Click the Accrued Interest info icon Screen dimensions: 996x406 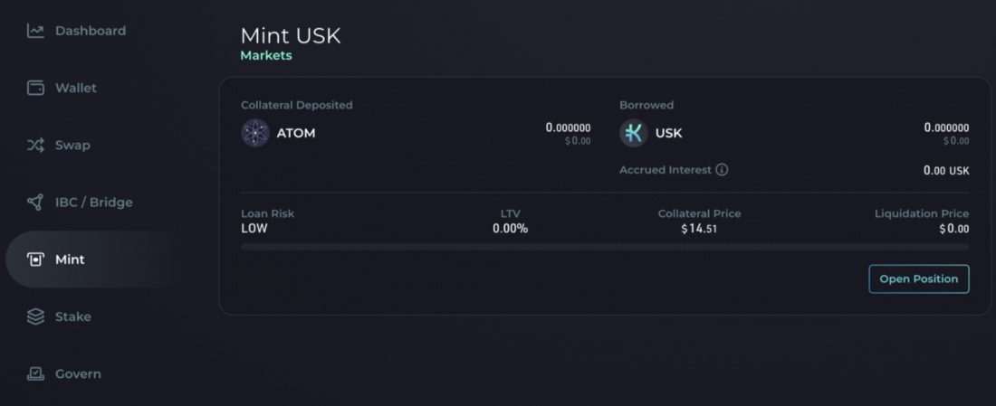722,170
